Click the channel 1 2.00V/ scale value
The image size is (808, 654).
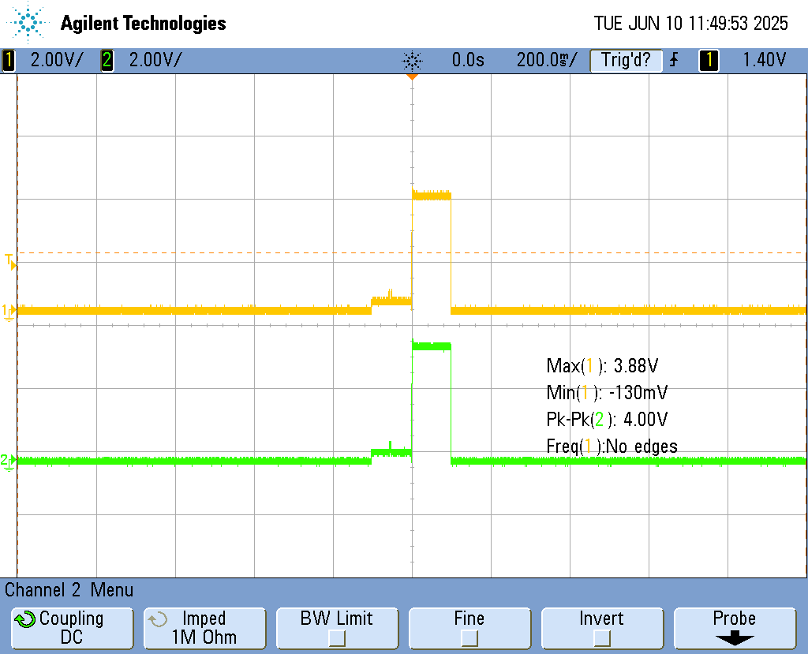click(x=56, y=60)
